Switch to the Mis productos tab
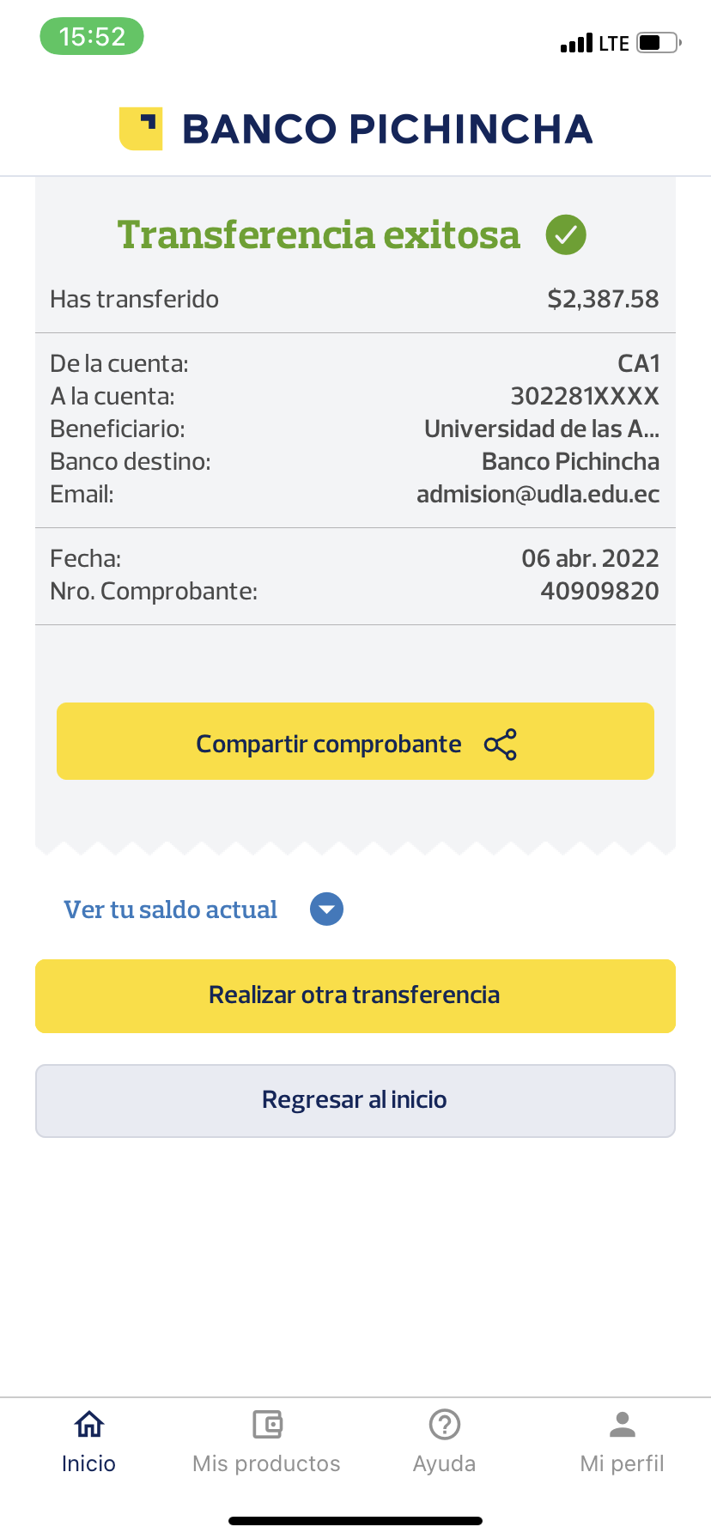This screenshot has width=711, height=1539. [x=266, y=1463]
